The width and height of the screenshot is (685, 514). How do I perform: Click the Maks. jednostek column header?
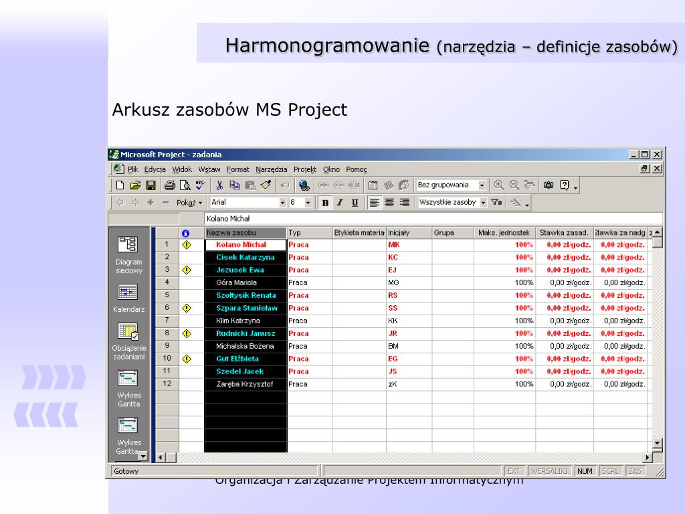coord(504,233)
